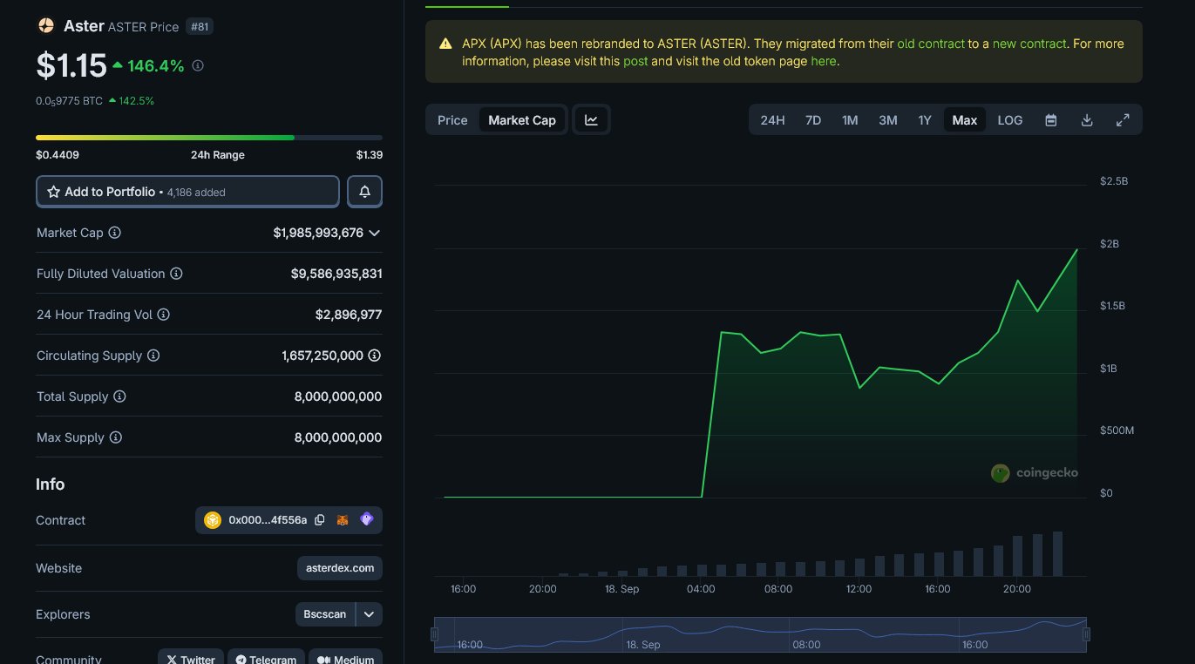Click the Aster coin logo icon
This screenshot has height=664, width=1195.
(45, 26)
